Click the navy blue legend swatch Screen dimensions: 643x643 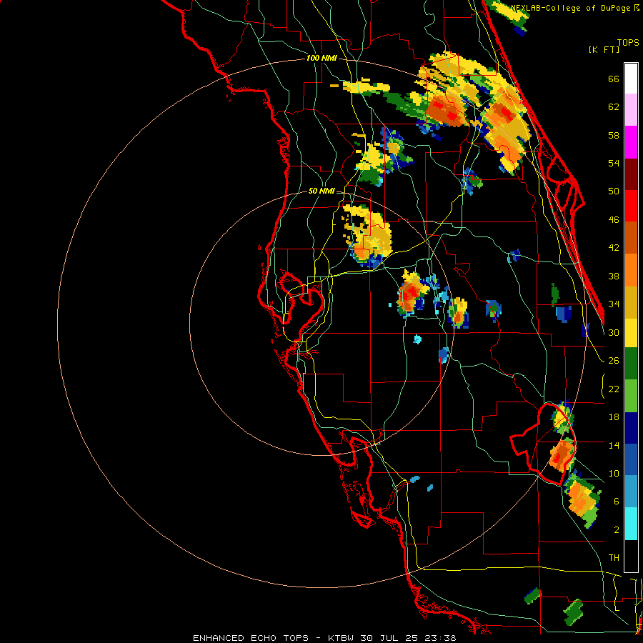click(x=631, y=428)
